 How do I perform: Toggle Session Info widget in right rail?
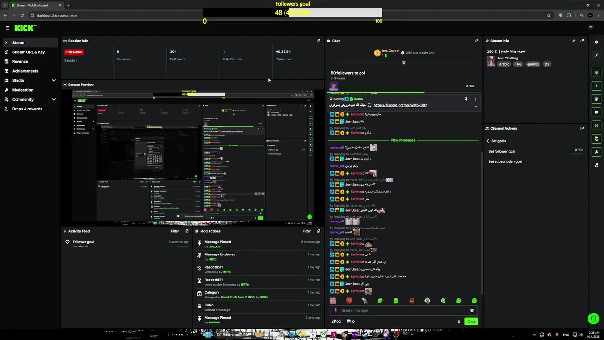point(596,126)
